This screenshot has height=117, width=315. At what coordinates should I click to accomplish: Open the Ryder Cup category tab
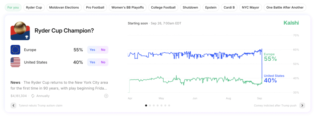pos(34,7)
